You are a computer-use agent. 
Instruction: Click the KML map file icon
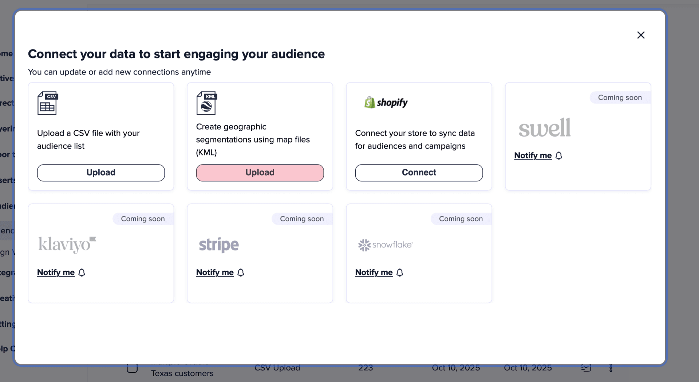click(x=207, y=103)
